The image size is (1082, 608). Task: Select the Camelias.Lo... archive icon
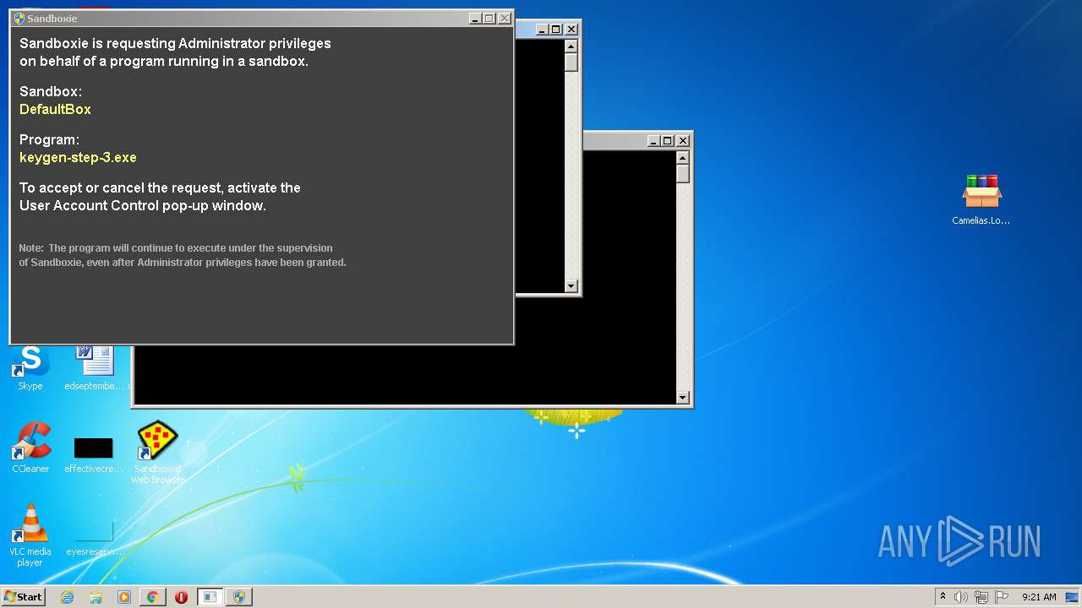[981, 199]
